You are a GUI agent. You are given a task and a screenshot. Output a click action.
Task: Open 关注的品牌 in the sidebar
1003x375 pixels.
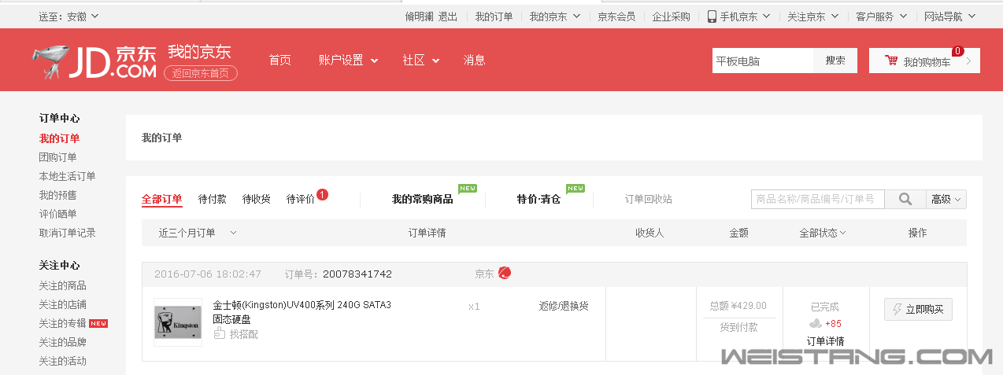click(63, 342)
